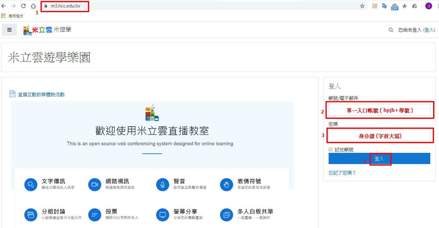This screenshot has height=228, width=439.
Task: Click the 忘記了密碼？ link
Action: coord(342,173)
